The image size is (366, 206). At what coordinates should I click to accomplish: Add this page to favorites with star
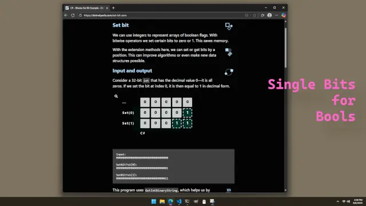tap(254, 15)
